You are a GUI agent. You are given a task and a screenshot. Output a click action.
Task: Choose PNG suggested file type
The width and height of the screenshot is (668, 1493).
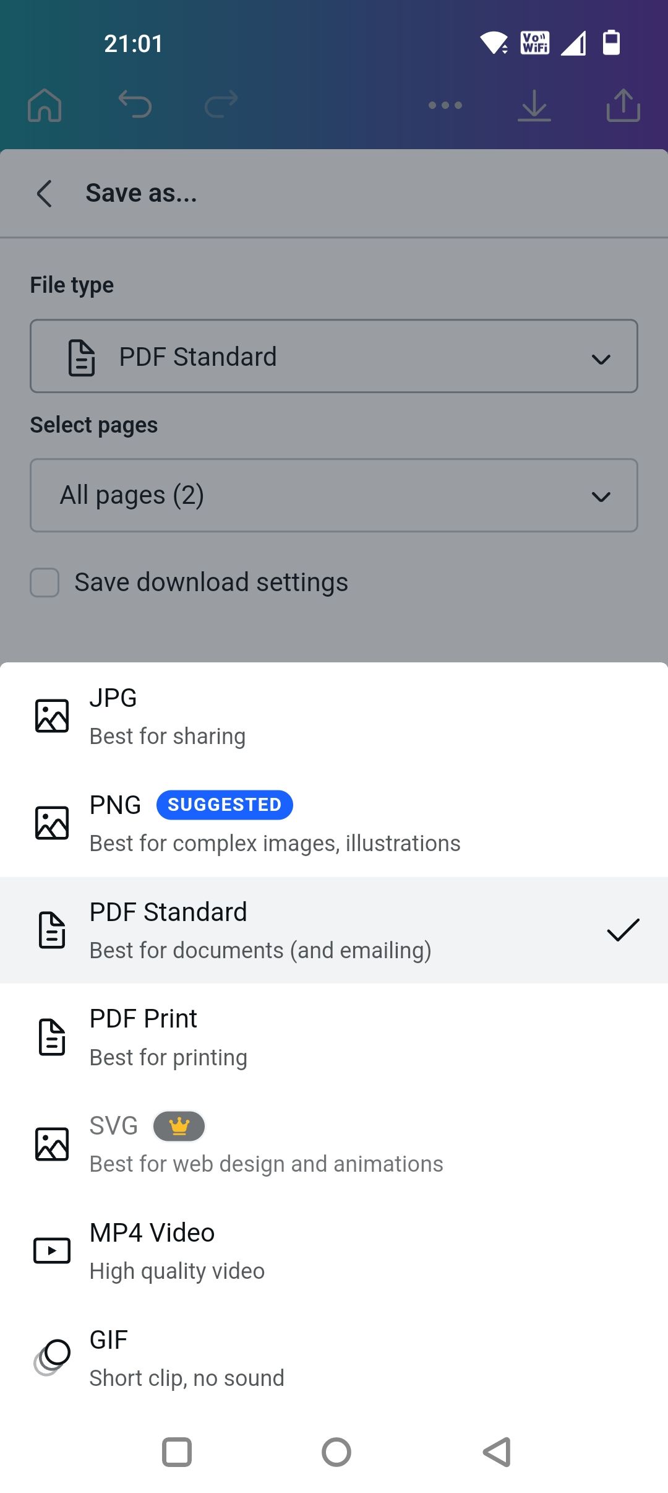[x=334, y=823]
